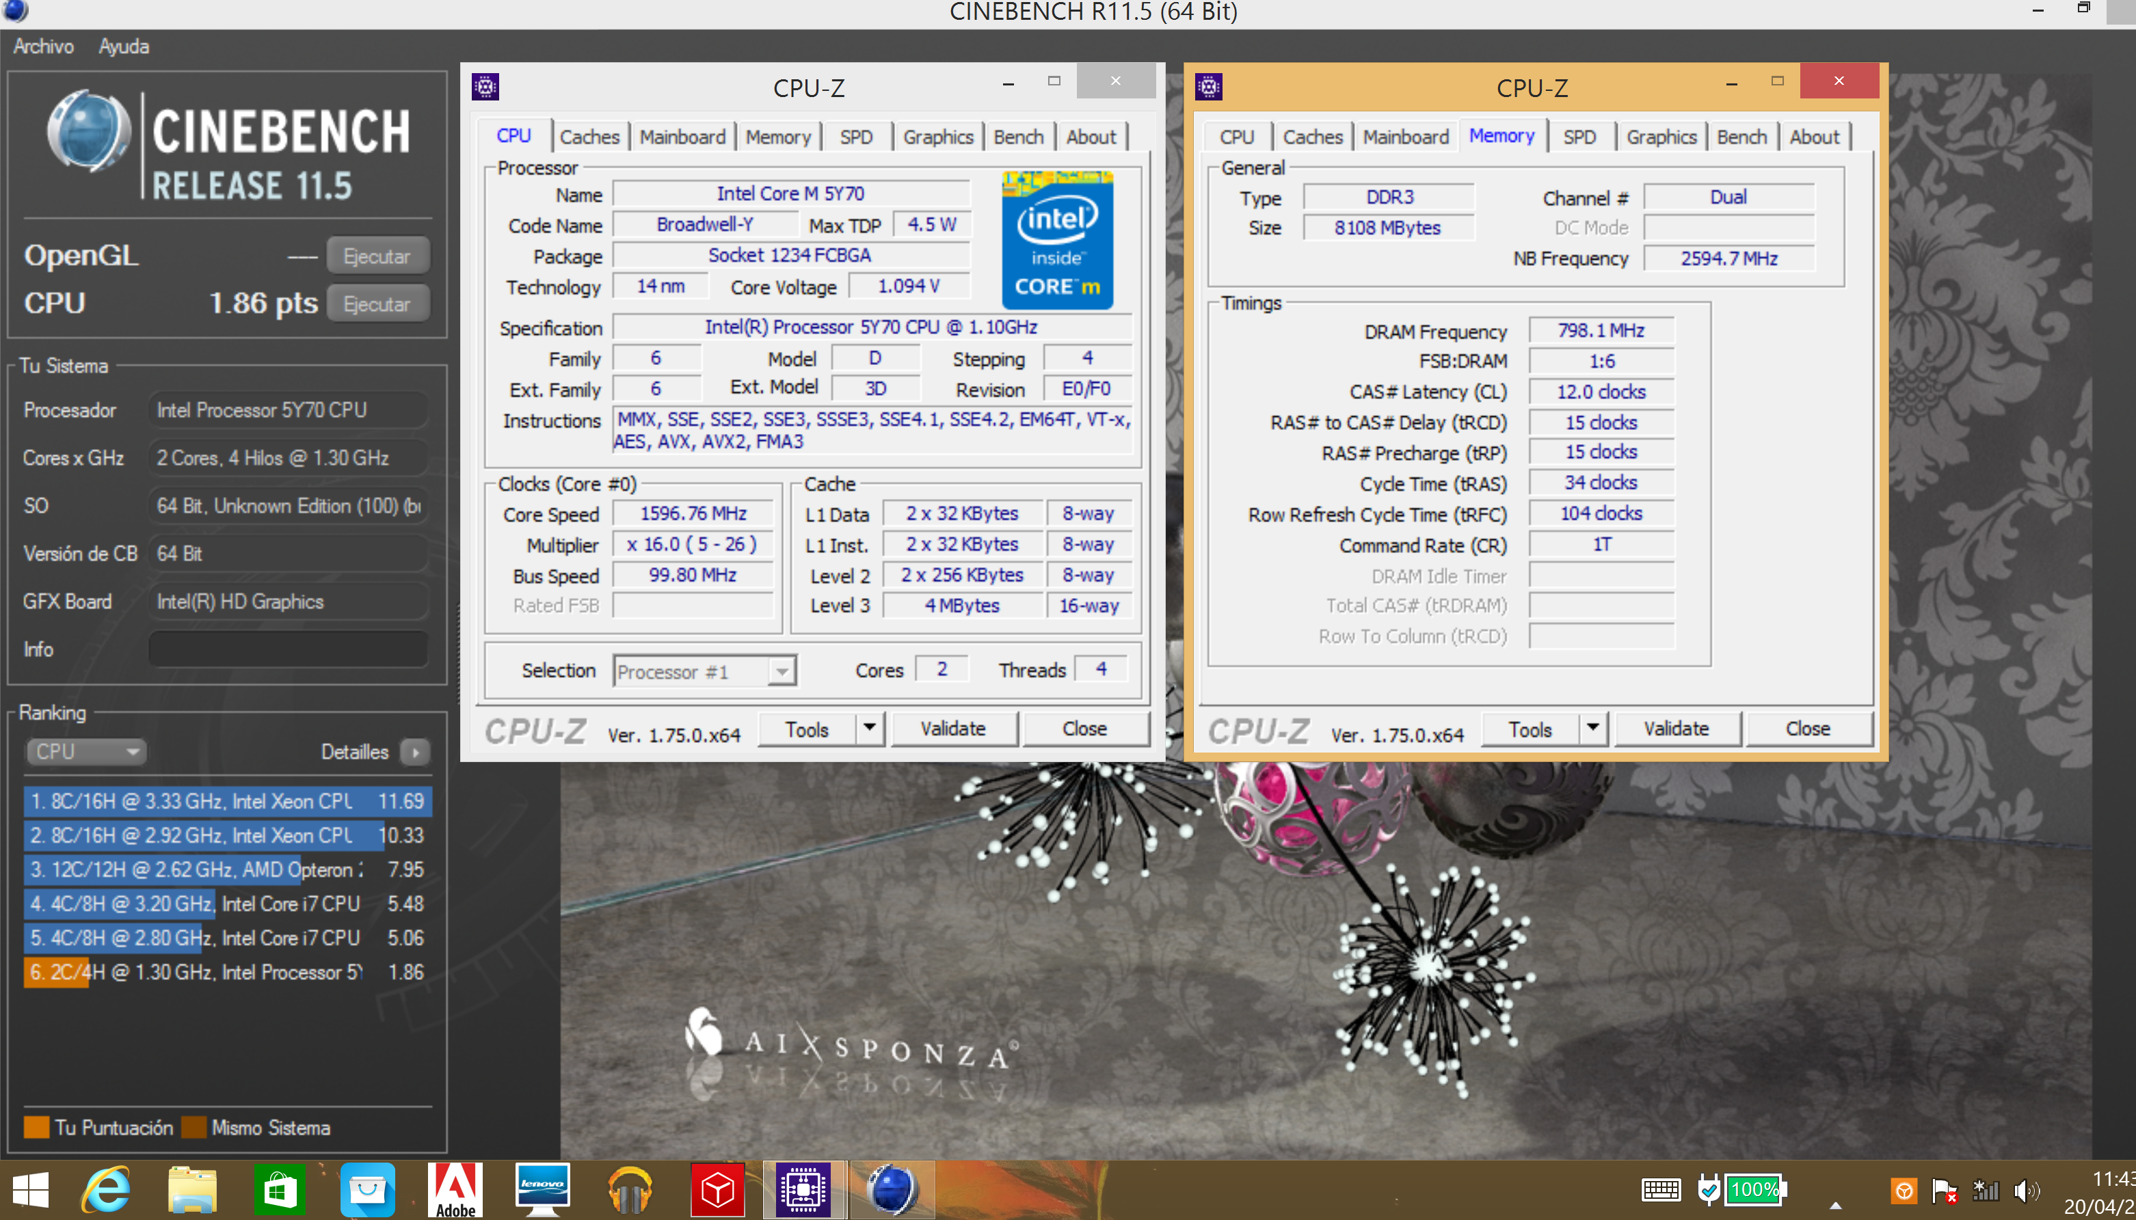Screen dimensions: 2136x1220
Task: Open the Lenovo monitor taskbar icon
Action: (x=542, y=1190)
